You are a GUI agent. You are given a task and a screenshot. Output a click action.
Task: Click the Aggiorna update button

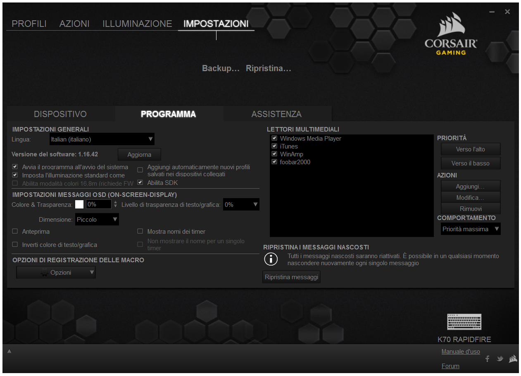coord(139,155)
